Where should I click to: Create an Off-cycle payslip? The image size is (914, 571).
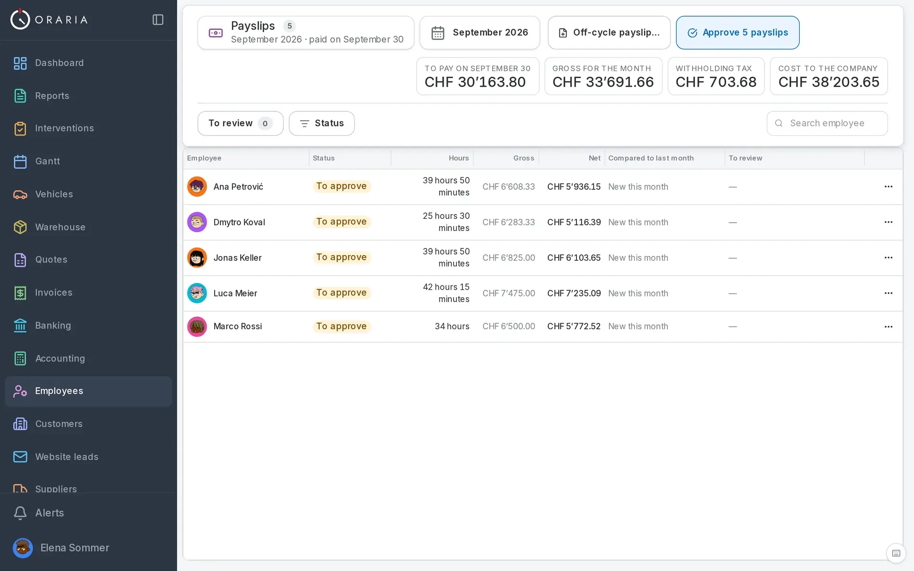[609, 32]
